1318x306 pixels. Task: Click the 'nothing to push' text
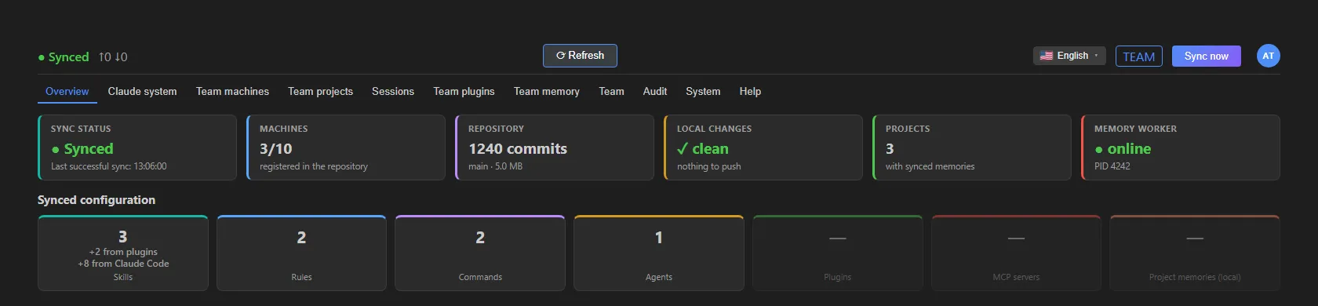[x=708, y=166]
